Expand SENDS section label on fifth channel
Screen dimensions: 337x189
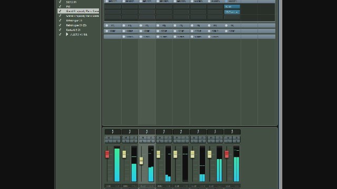click(181, 37)
